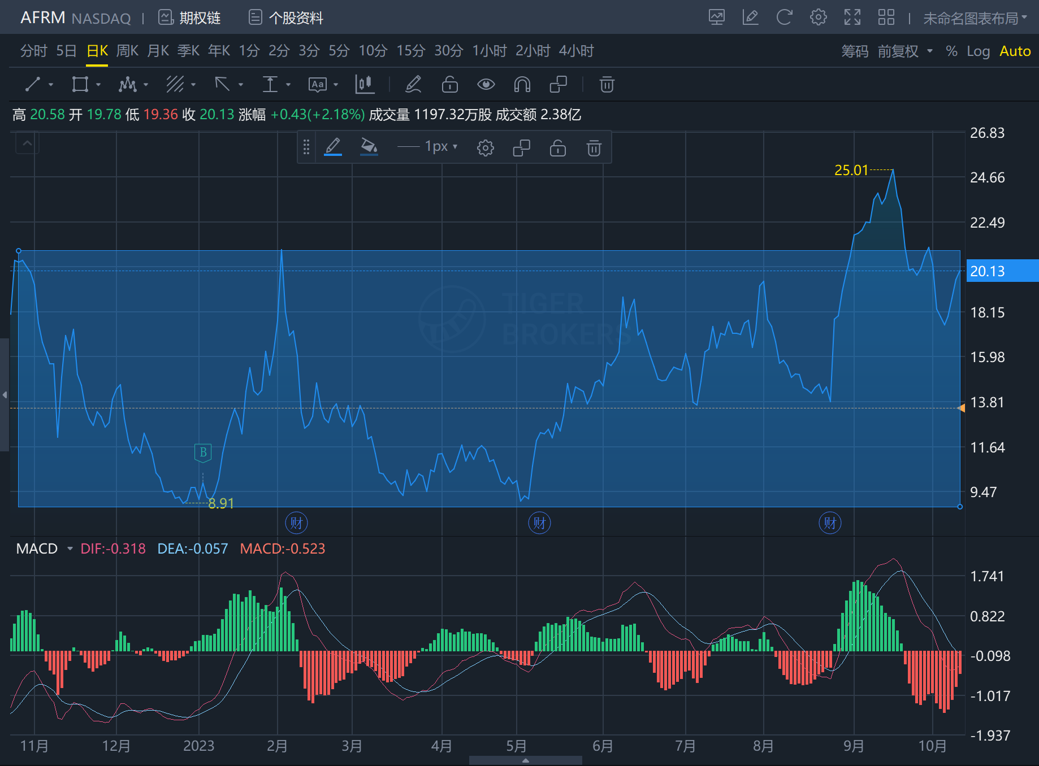This screenshot has width=1039, height=766.
Task: Switch to the 15分 timeframe tab
Action: point(410,51)
